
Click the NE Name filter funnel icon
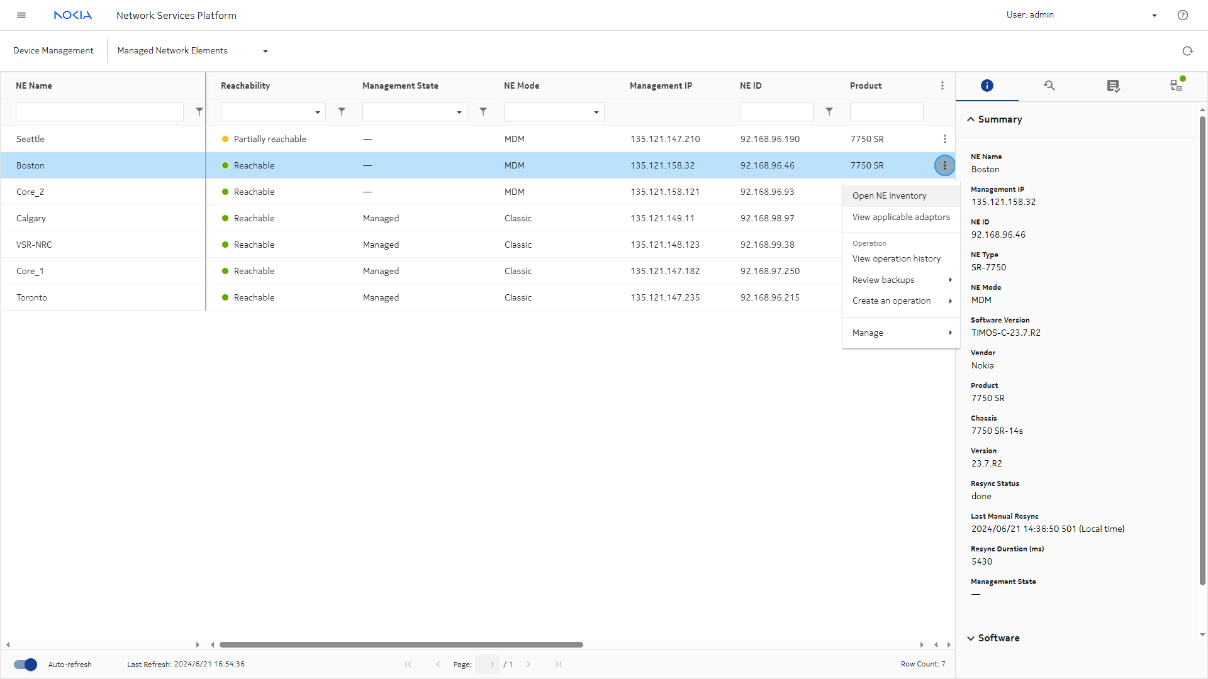[199, 111]
